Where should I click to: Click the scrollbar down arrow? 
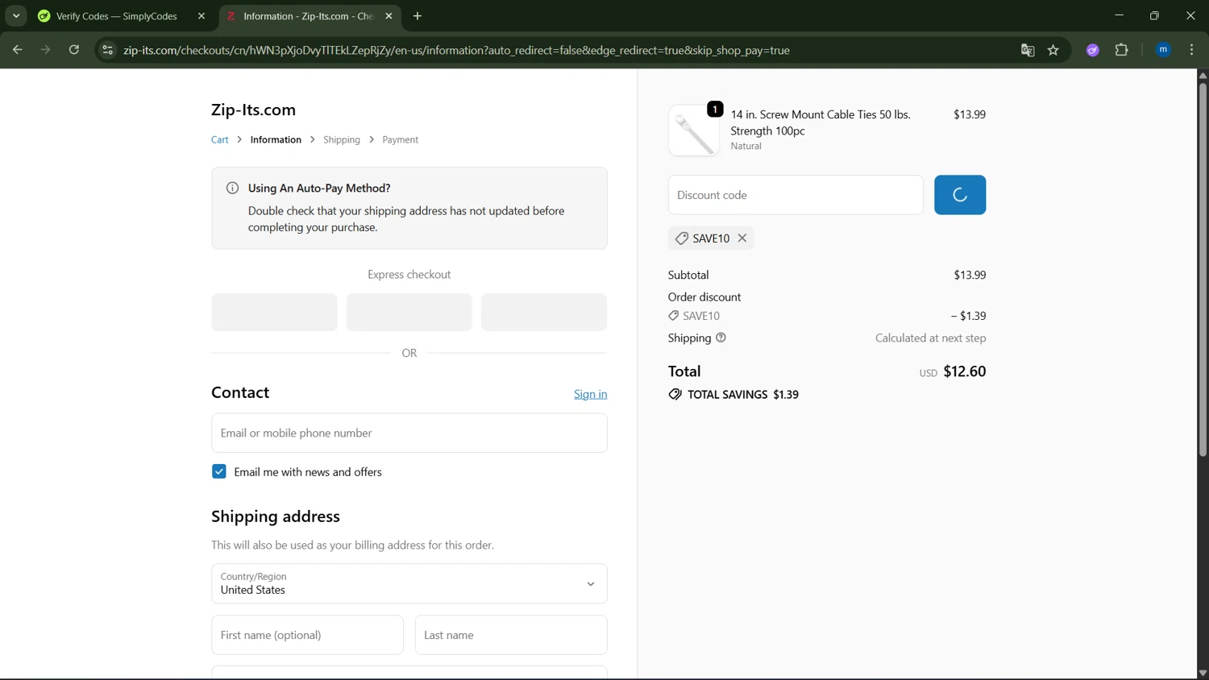pyautogui.click(x=1203, y=673)
